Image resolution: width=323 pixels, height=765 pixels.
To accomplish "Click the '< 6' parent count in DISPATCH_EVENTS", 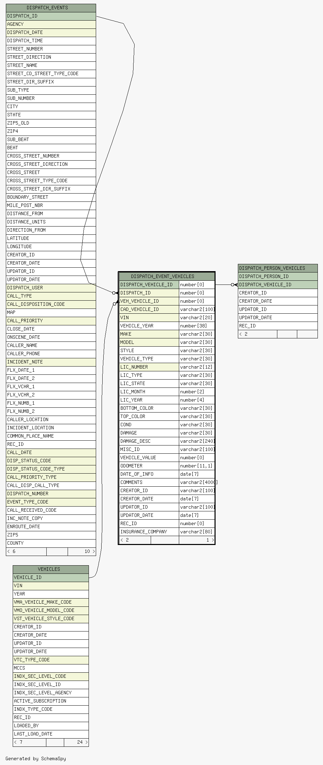I will 26,552.
